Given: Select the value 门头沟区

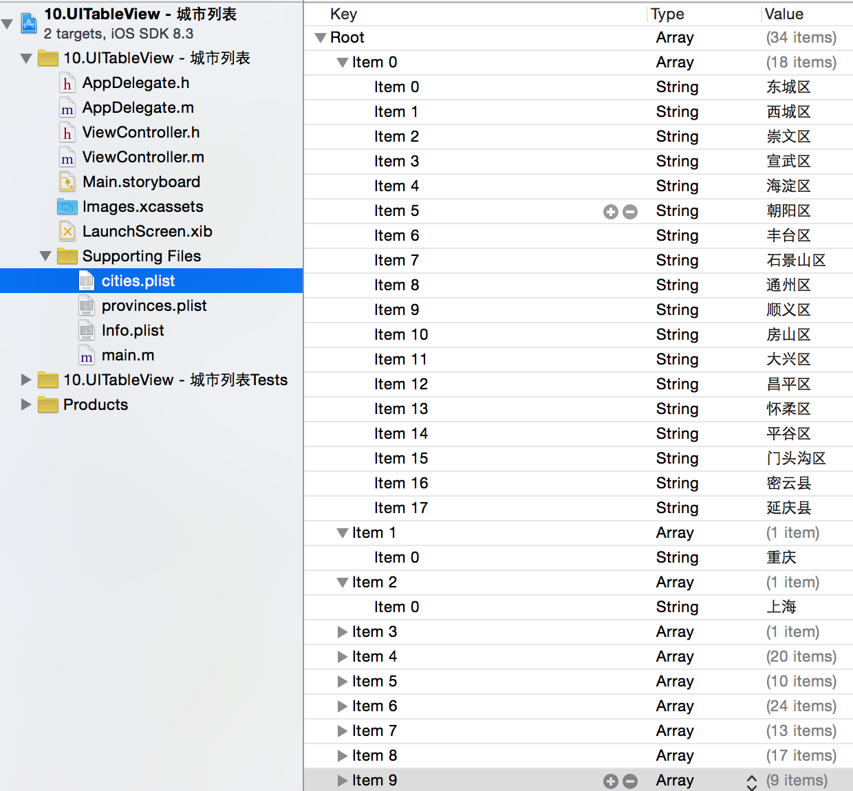Looking at the screenshot, I should click(797, 459).
